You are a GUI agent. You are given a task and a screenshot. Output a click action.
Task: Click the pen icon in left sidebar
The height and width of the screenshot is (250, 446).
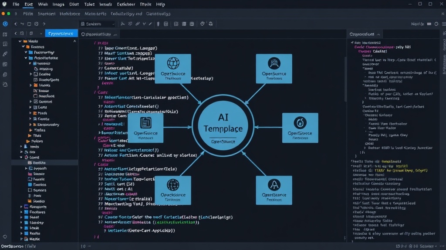[5, 54]
